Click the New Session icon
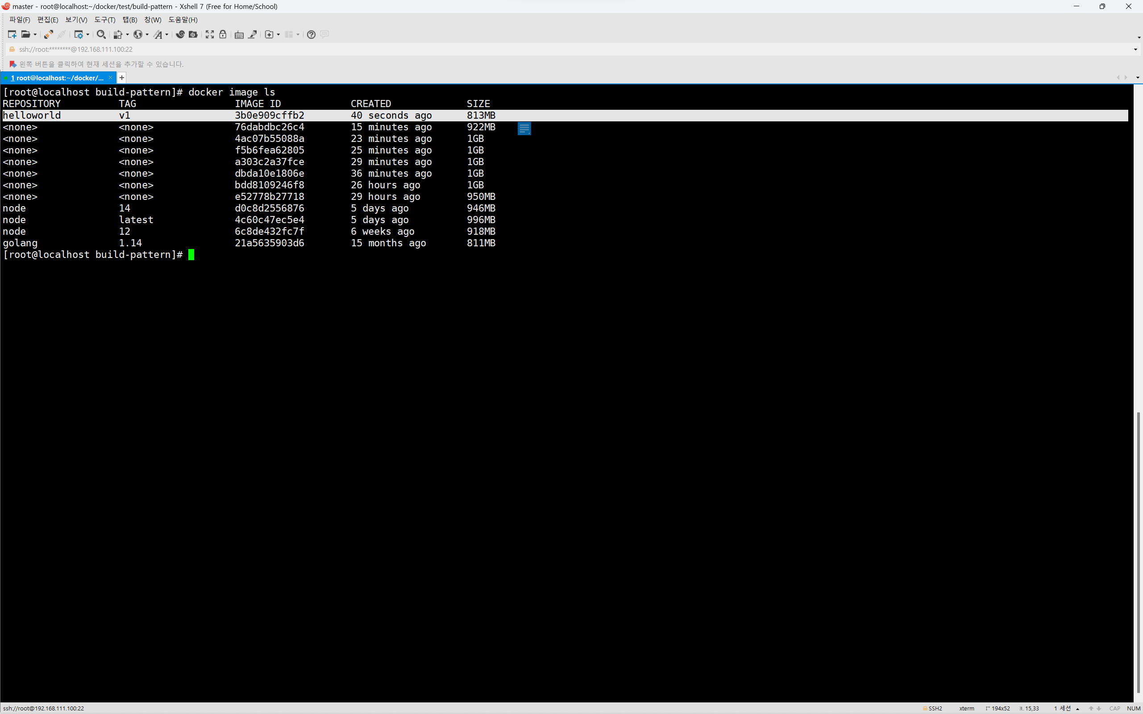 [x=12, y=34]
